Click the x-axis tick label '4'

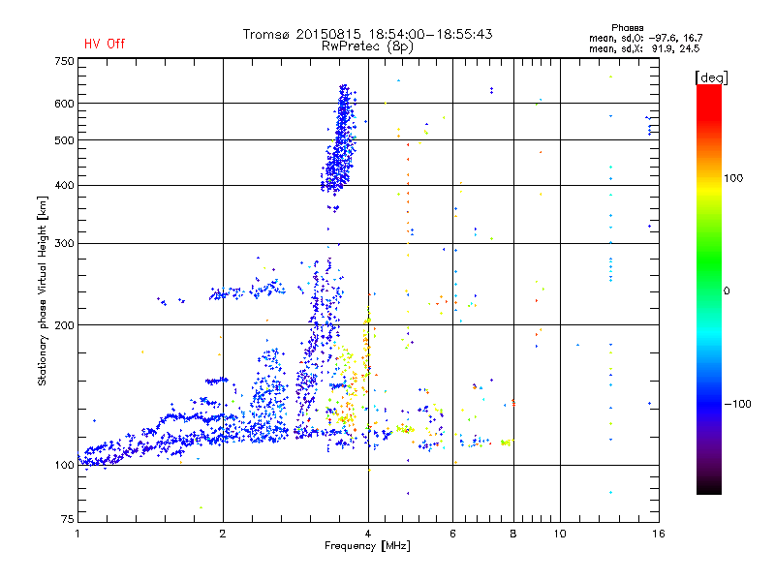pyautogui.click(x=368, y=534)
